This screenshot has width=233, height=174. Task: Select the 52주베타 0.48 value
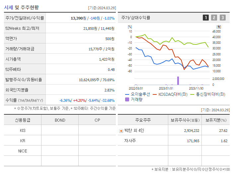[111, 70]
